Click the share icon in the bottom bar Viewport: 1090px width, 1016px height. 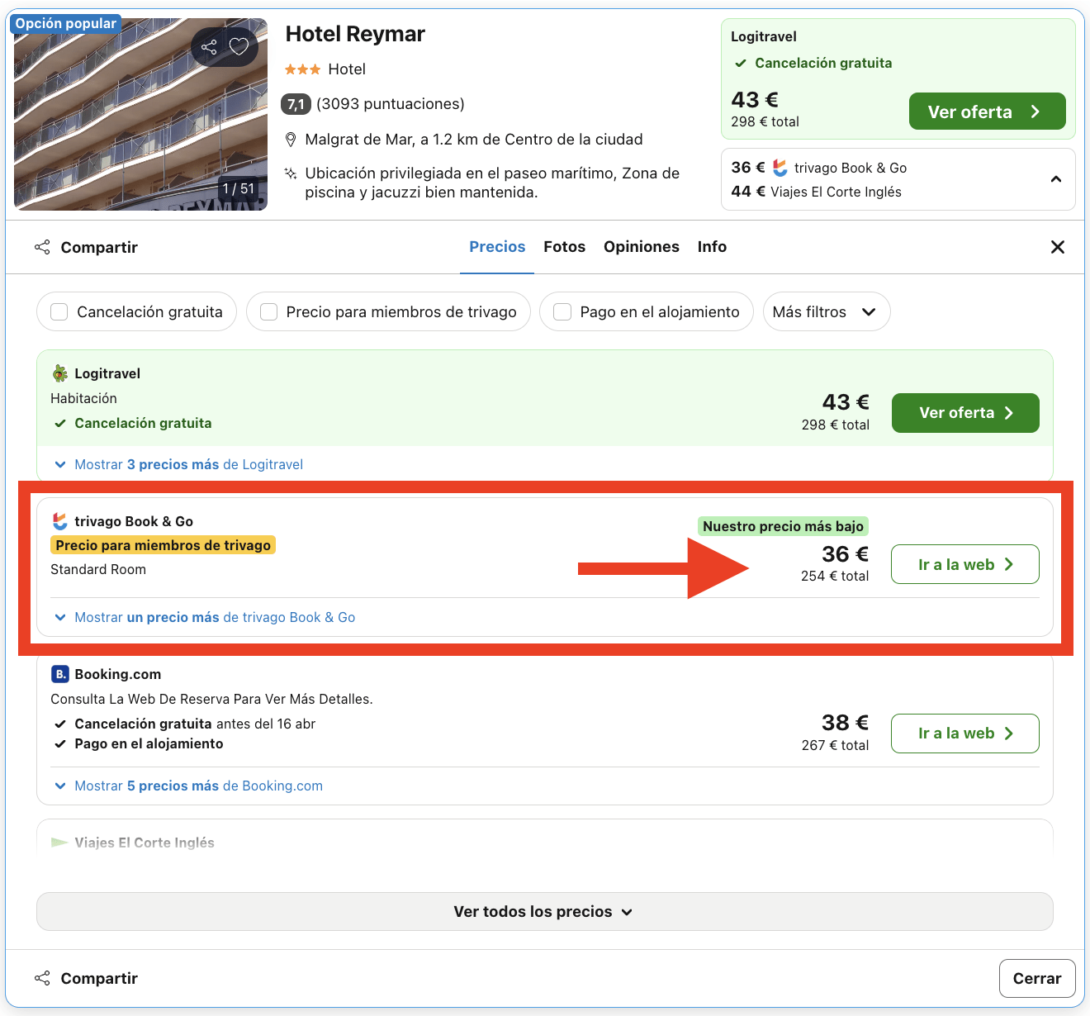(x=42, y=977)
